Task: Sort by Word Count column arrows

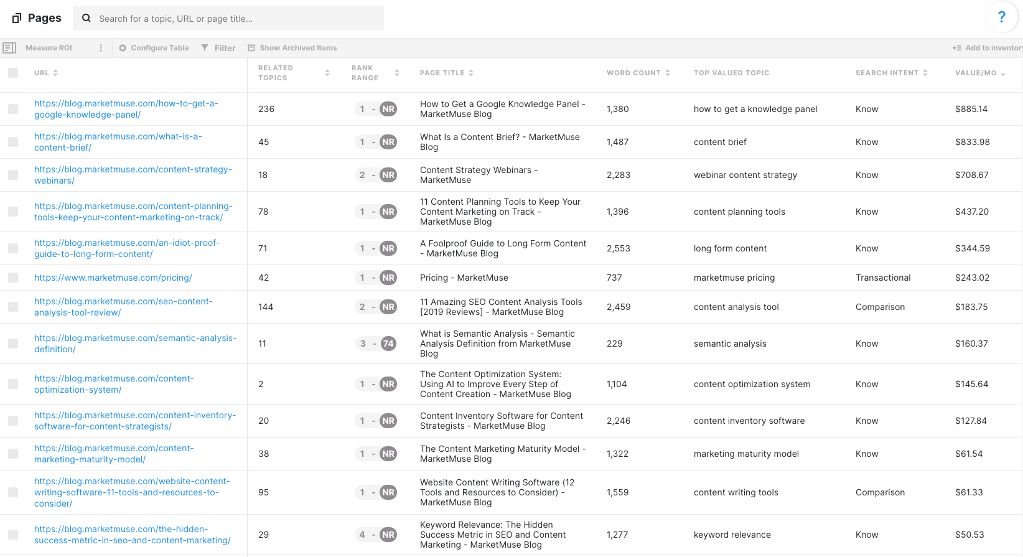Action: pos(668,73)
